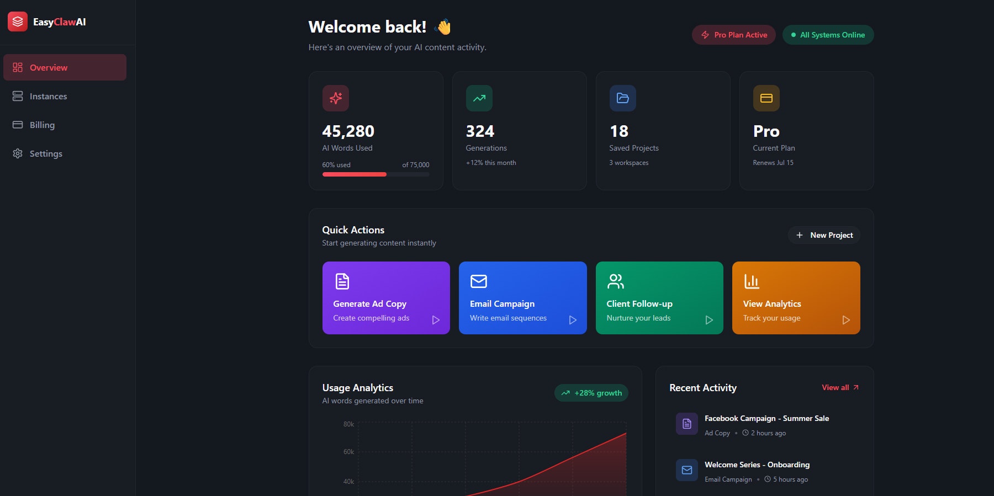Click the trending arrow icon on Generations card
994x496 pixels.
click(x=479, y=98)
